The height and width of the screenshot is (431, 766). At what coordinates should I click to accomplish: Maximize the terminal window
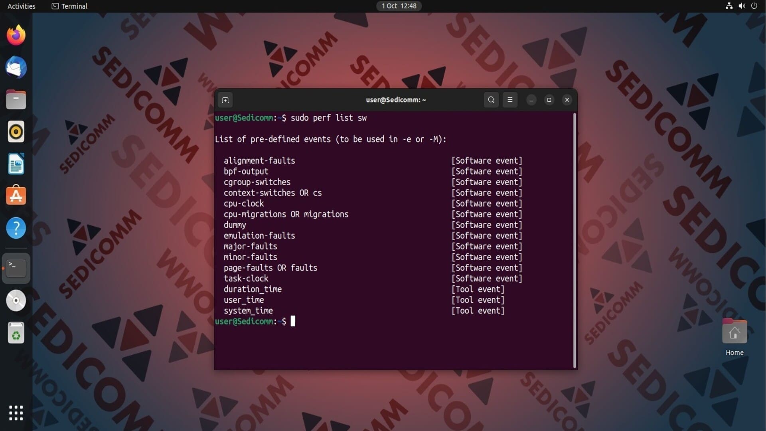click(549, 100)
